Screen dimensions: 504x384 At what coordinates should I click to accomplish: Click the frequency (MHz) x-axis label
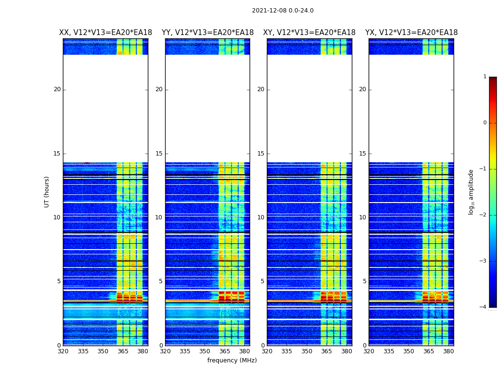[x=232, y=360]
